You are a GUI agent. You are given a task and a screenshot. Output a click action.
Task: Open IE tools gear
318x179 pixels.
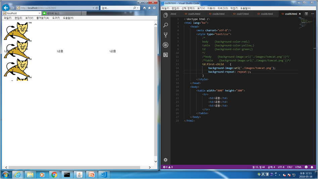(154, 8)
